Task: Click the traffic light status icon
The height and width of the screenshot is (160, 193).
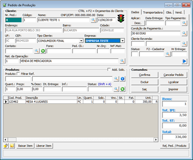Action: point(121,18)
